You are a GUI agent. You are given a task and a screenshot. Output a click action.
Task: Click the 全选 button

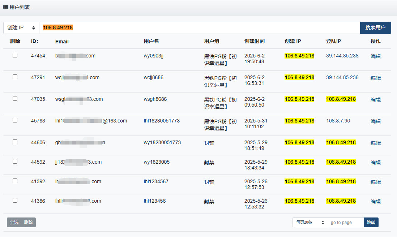tap(14, 222)
